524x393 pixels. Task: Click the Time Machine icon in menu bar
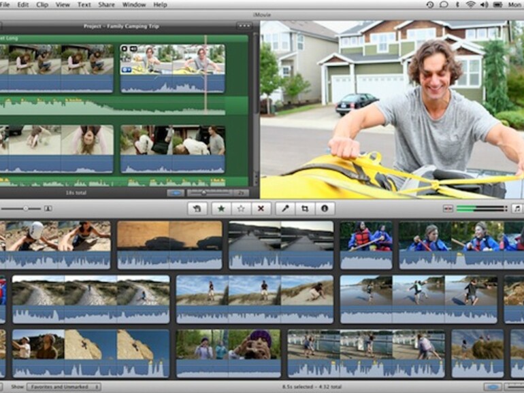(x=430, y=5)
